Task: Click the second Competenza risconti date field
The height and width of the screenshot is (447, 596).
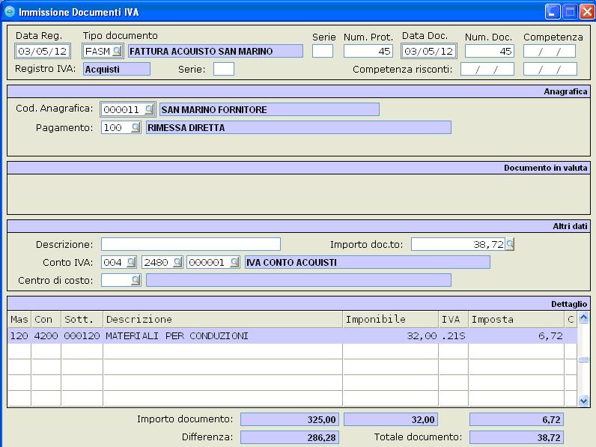Action: [x=550, y=69]
